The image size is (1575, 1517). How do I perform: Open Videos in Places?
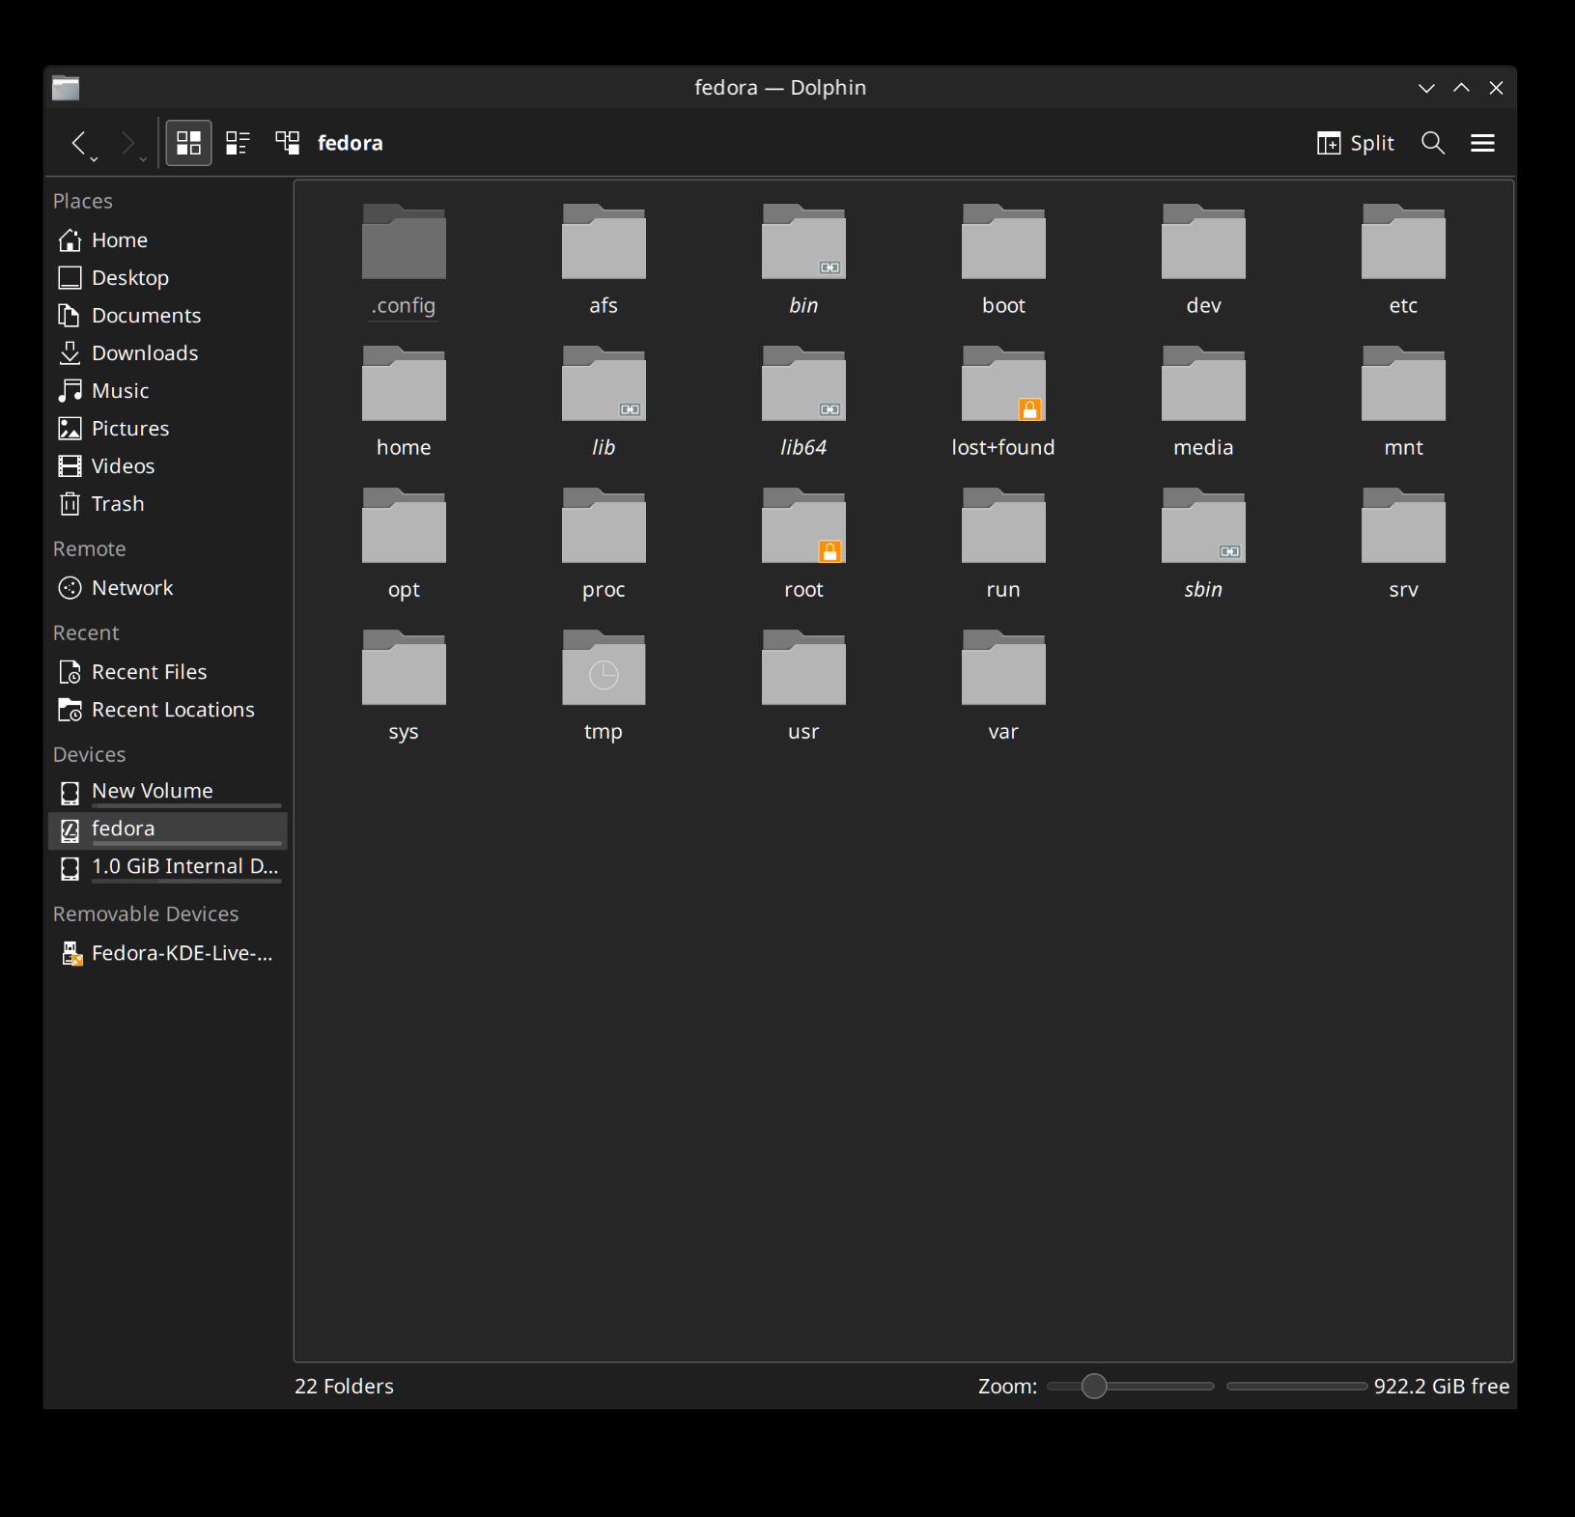pyautogui.click(x=167, y=465)
